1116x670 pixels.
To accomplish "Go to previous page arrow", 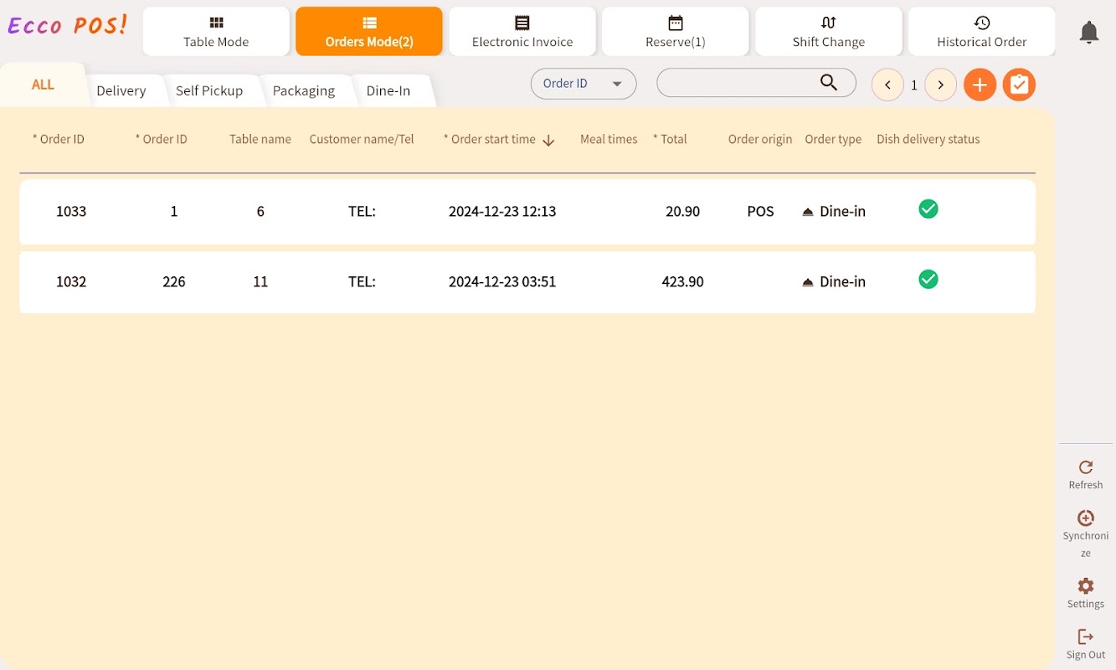I will tap(887, 85).
